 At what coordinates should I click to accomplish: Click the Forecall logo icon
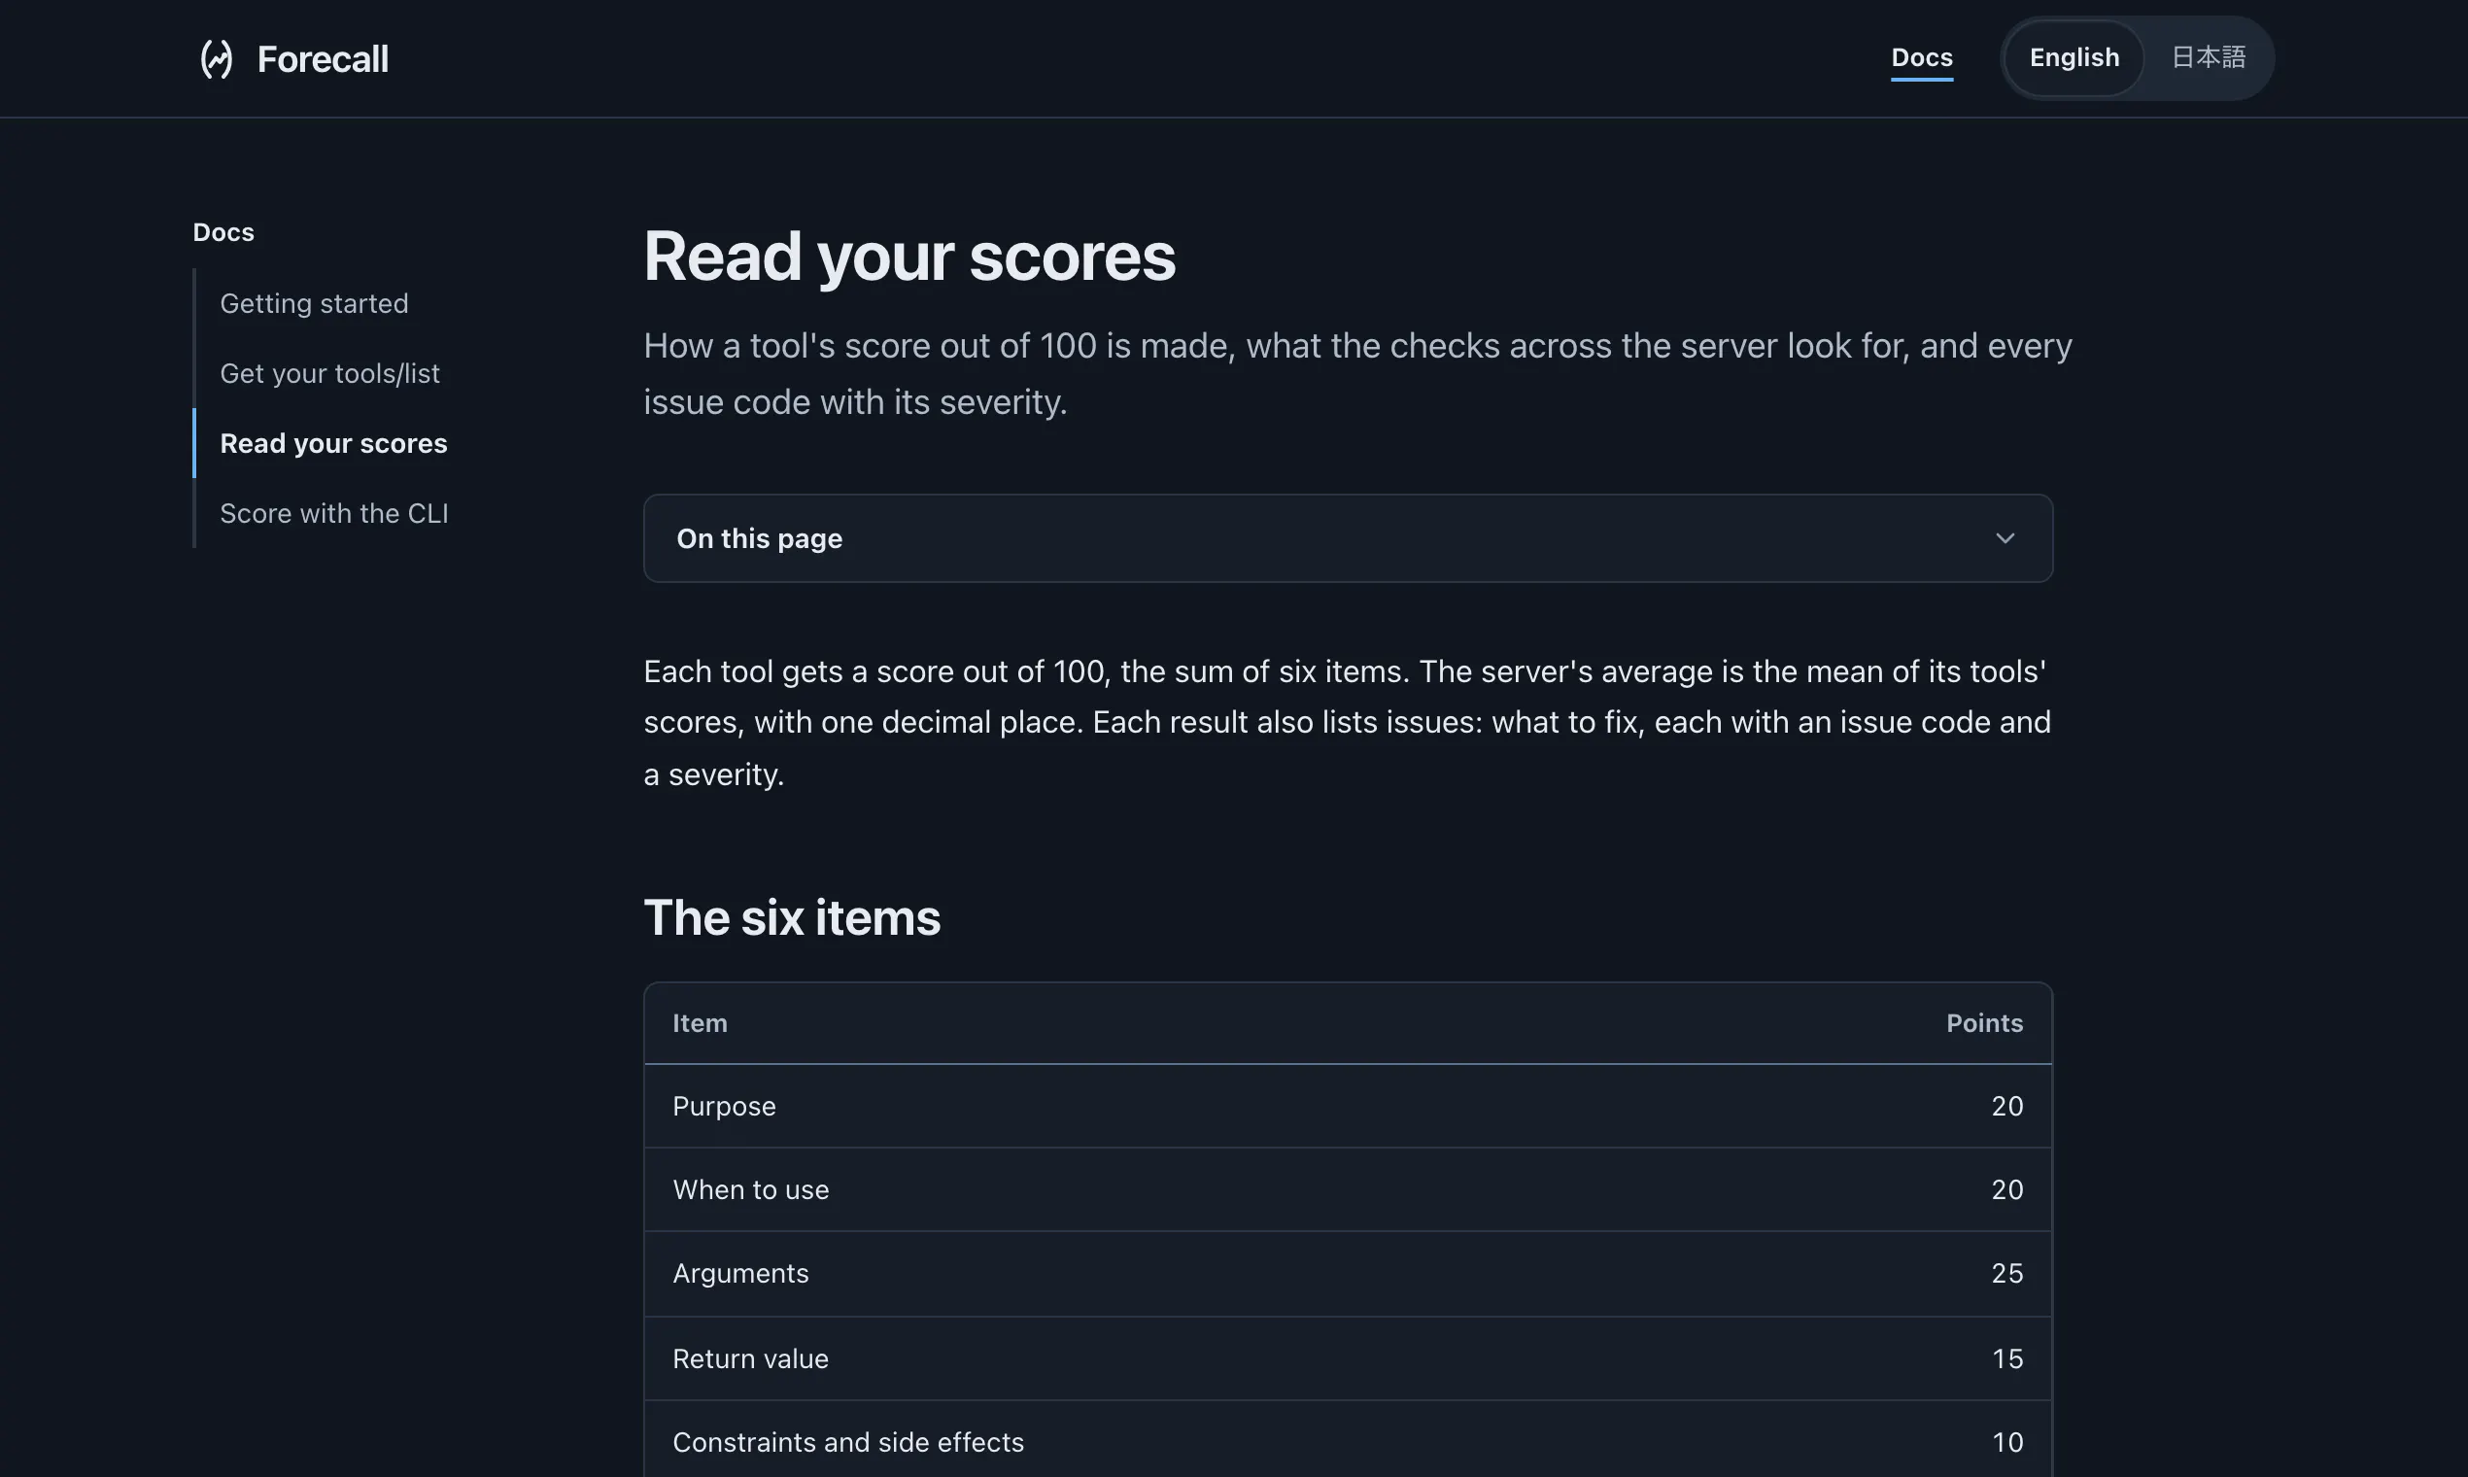pos(217,58)
